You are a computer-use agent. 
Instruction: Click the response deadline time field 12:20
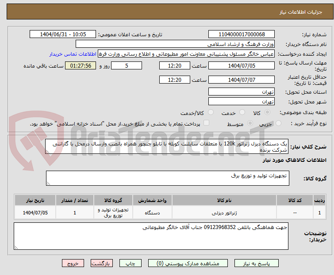pyautogui.click(x=174, y=65)
